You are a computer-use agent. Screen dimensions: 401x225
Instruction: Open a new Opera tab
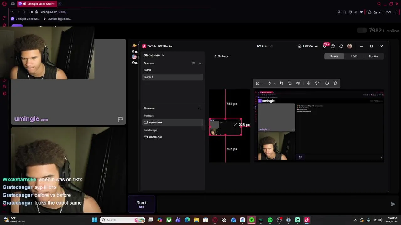click(x=60, y=4)
